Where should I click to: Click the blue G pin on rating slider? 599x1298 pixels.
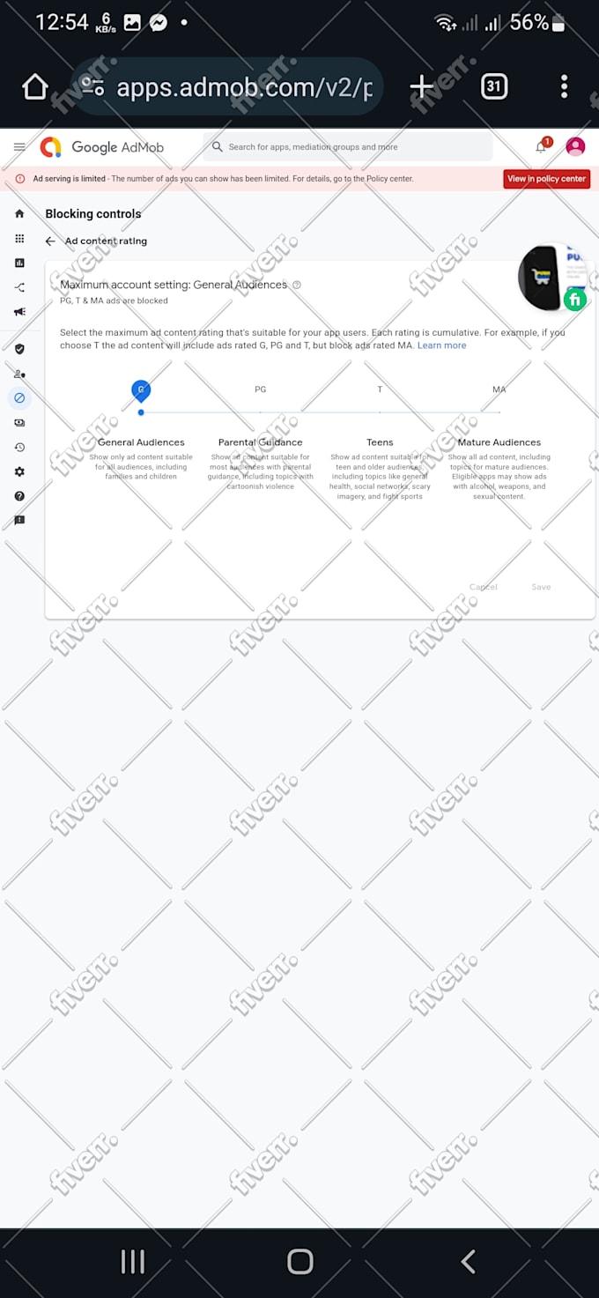[x=141, y=390]
